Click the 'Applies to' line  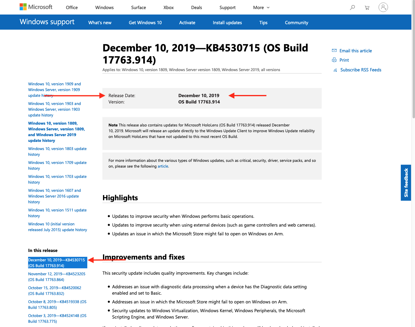point(191,70)
